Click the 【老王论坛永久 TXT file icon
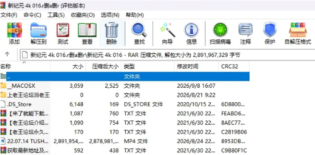The width and height of the screenshot is (315, 155). pos(3,132)
